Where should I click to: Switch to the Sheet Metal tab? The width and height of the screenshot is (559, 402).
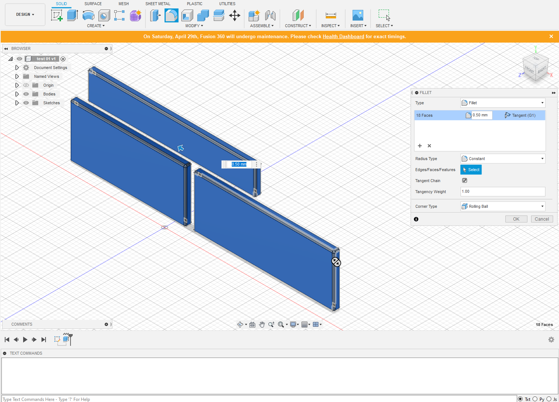coord(158,4)
